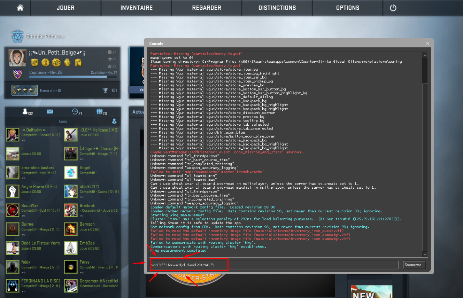Click the add friend icon
463x298 pixels.
pos(114,121)
